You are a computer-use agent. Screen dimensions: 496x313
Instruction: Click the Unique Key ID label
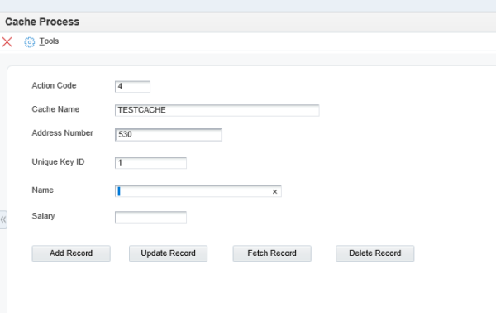(58, 162)
